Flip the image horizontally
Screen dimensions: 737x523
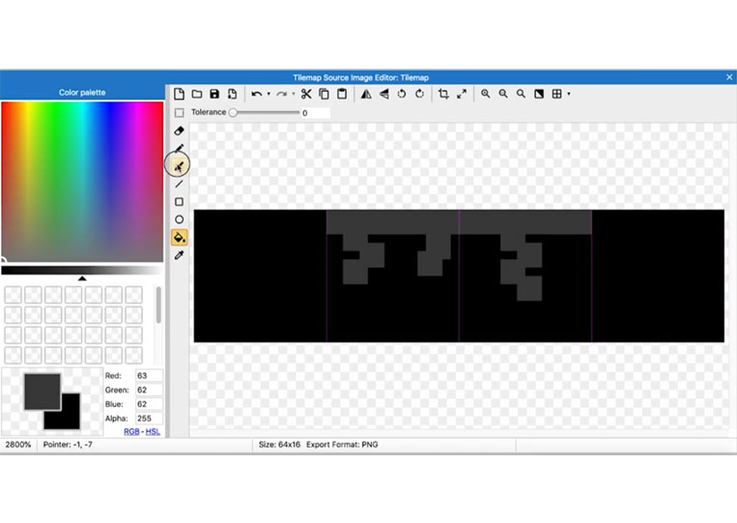(x=366, y=94)
